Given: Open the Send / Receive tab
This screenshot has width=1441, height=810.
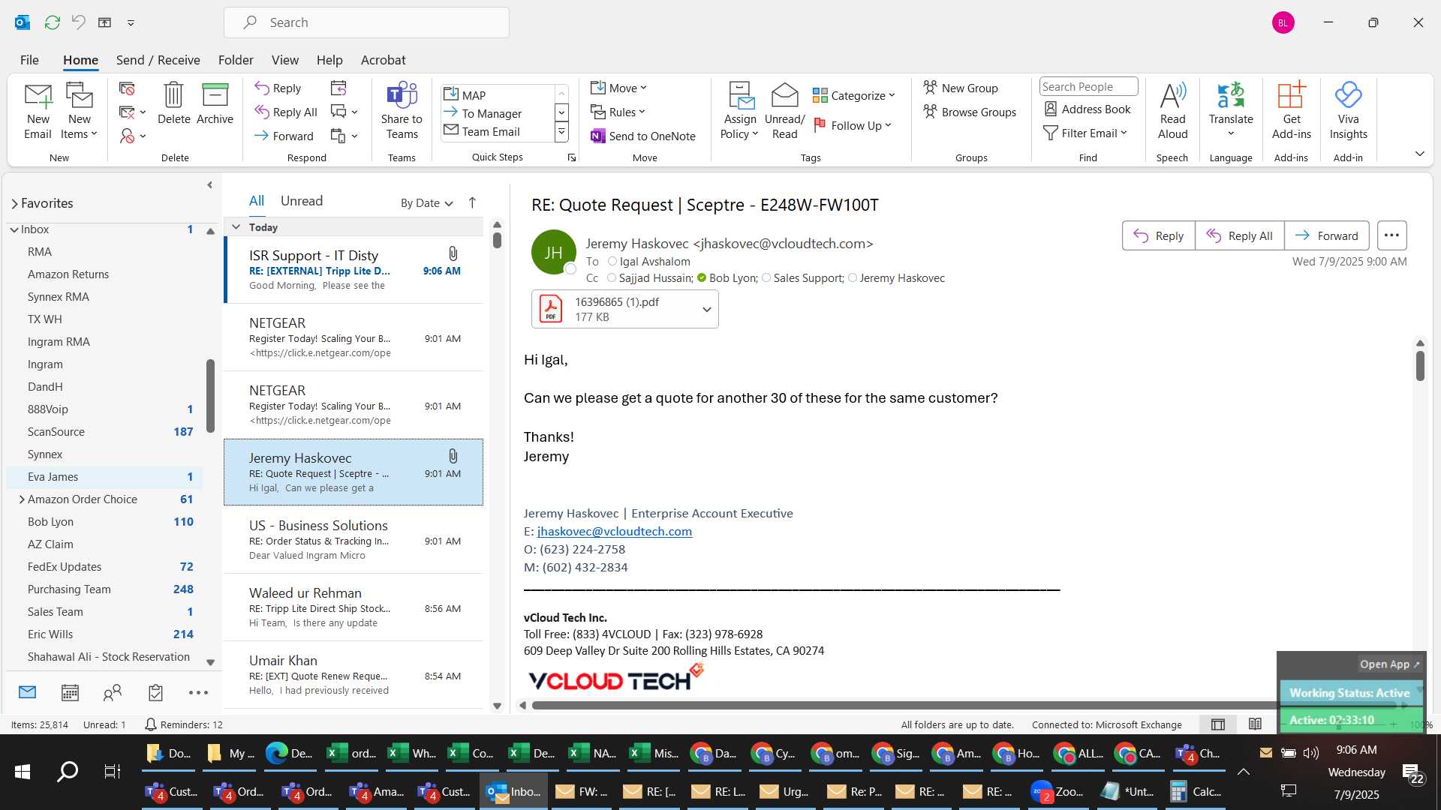Looking at the screenshot, I should tap(158, 60).
